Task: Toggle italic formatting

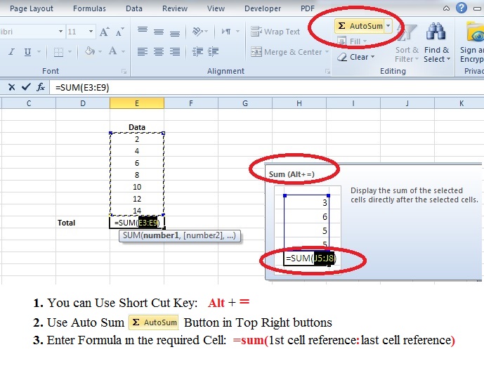Action: (12, 51)
